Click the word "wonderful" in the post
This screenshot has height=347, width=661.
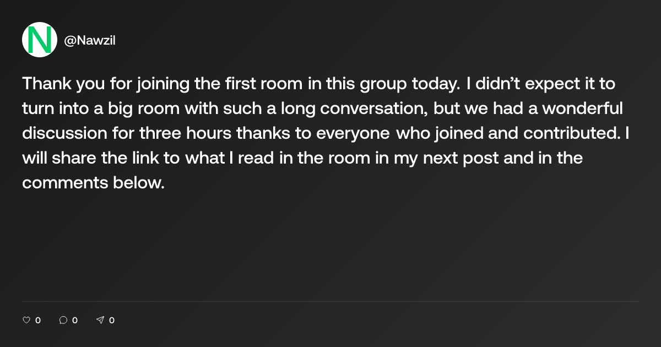(x=582, y=109)
